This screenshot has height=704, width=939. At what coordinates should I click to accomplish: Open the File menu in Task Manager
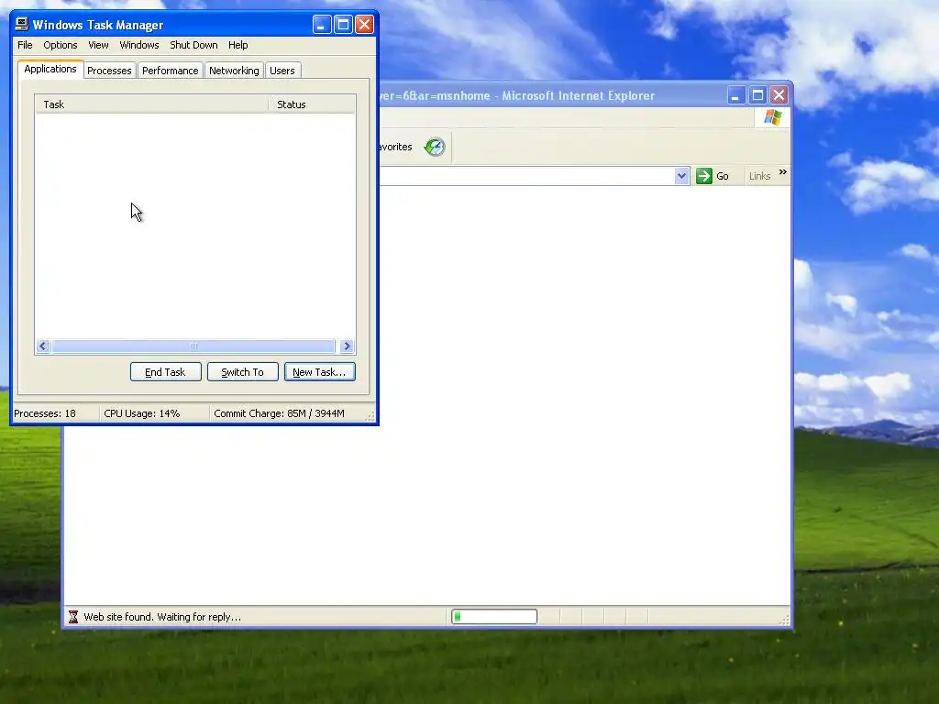(25, 45)
